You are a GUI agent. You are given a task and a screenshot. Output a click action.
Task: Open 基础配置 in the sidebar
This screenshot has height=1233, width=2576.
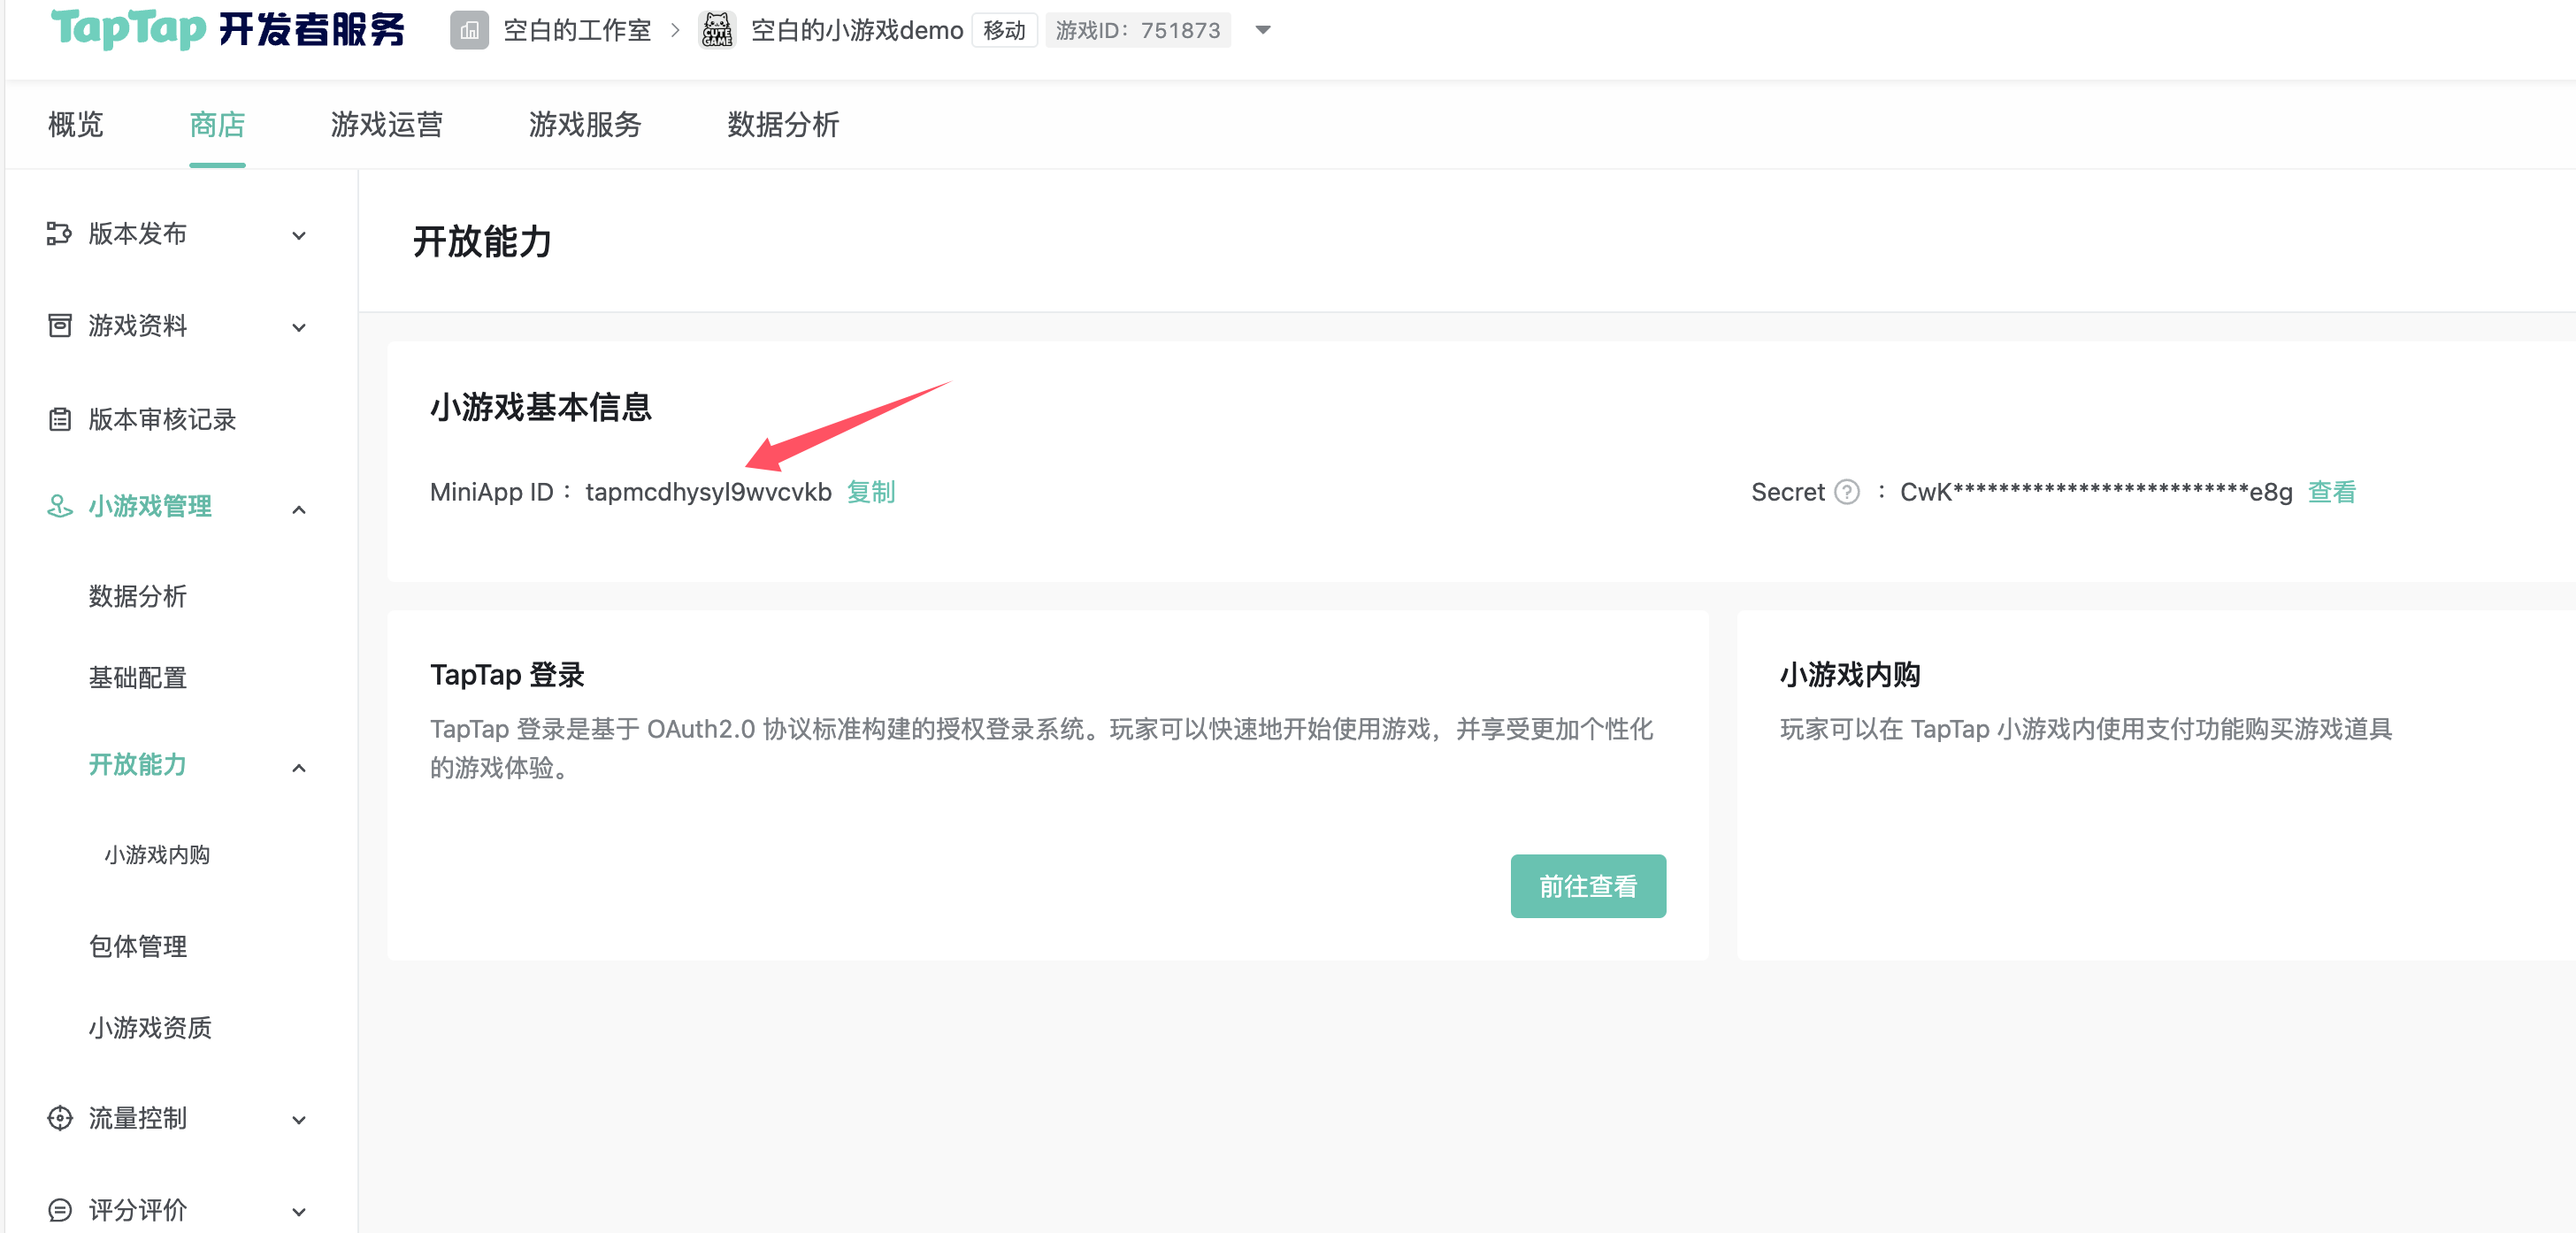(x=137, y=678)
